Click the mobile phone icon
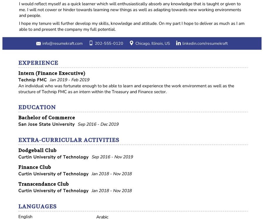 tap(91, 43)
